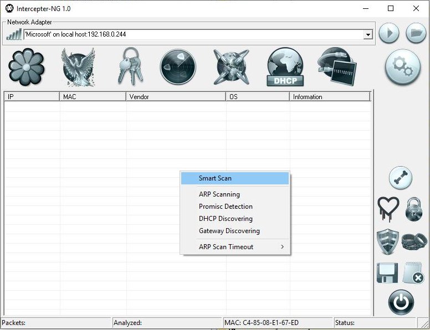This screenshot has height=330, width=430.
Task: Select the radar Scan mode icon
Action: (178, 67)
